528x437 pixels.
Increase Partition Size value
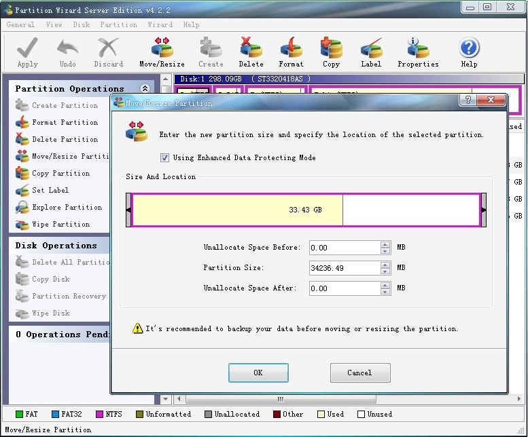[385, 265]
